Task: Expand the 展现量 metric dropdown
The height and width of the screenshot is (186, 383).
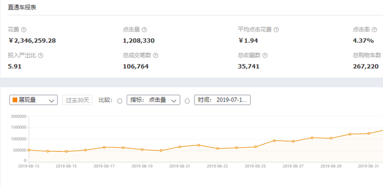Action: (33, 100)
